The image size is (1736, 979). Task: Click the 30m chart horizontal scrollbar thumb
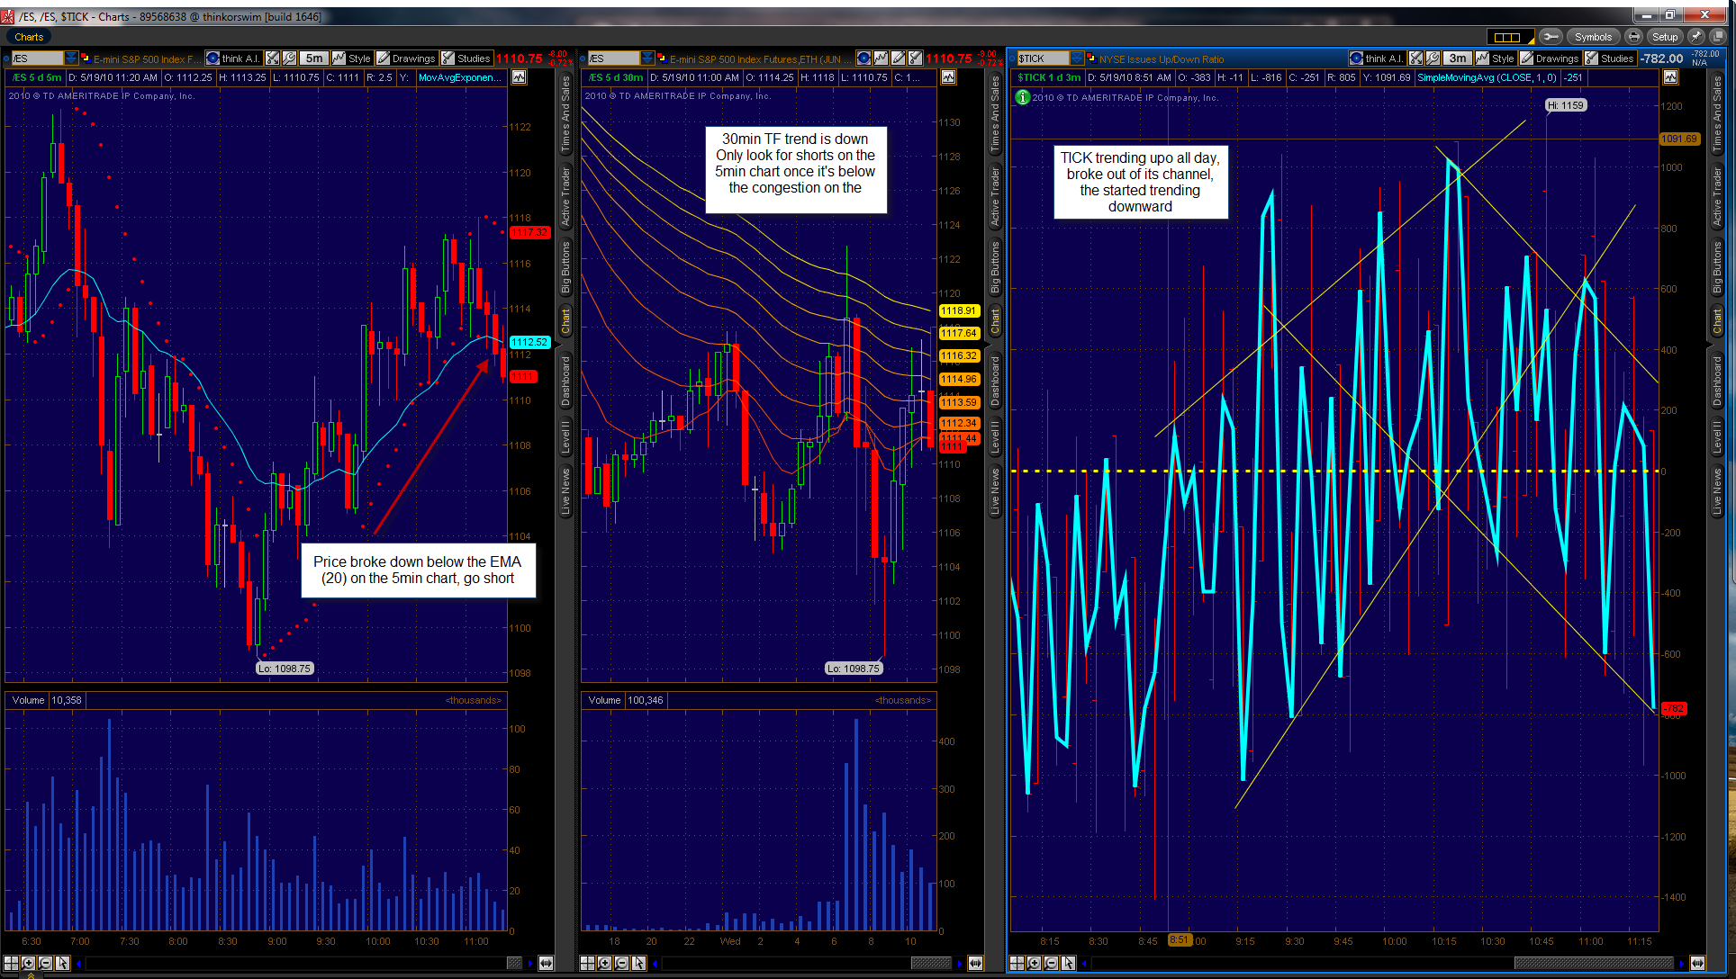click(x=931, y=963)
